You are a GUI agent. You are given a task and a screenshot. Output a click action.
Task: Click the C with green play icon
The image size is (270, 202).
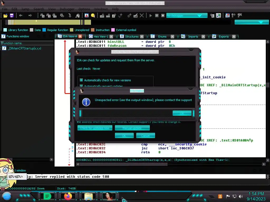218,16
